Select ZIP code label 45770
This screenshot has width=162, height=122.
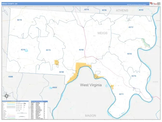134,76
